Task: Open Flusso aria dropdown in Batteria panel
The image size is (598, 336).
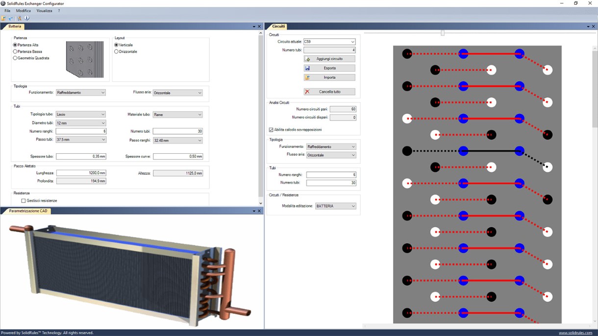Action: point(177,93)
